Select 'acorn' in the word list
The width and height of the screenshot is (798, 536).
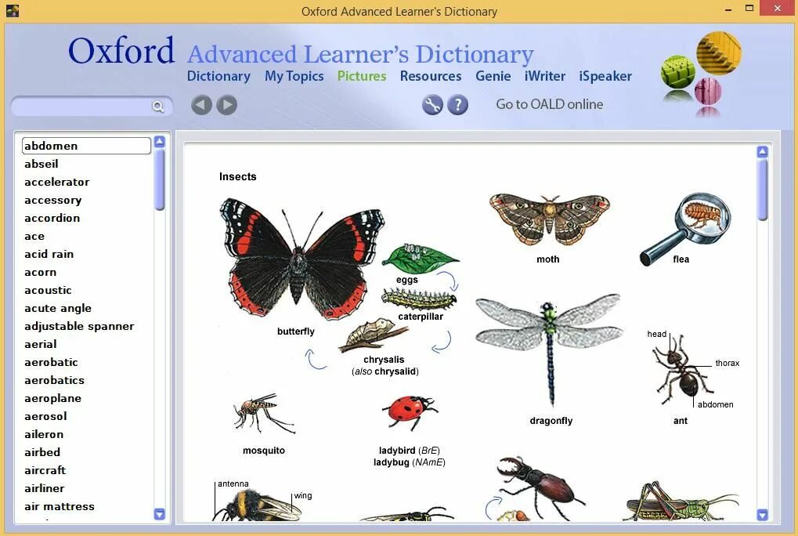click(x=40, y=273)
